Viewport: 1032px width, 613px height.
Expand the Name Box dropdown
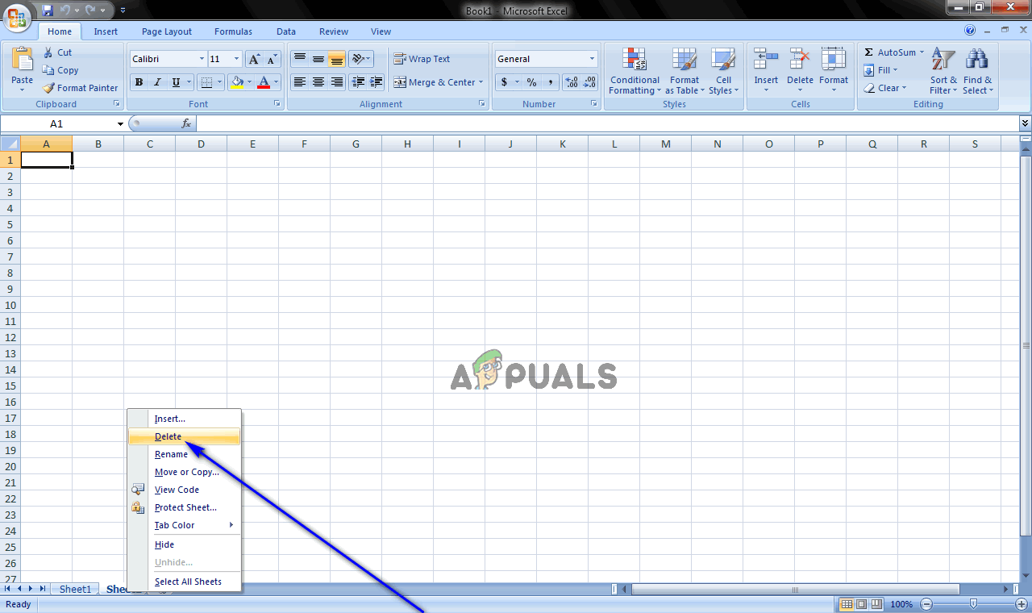pyautogui.click(x=121, y=123)
